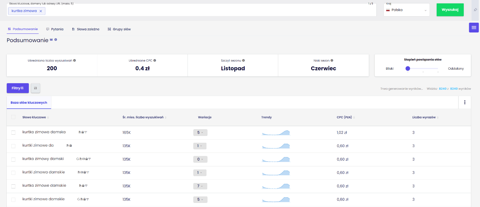Screen dimensions: 480x207
Task: Select the Baza słów kluczowych tab
Action: pyautogui.click(x=29, y=102)
